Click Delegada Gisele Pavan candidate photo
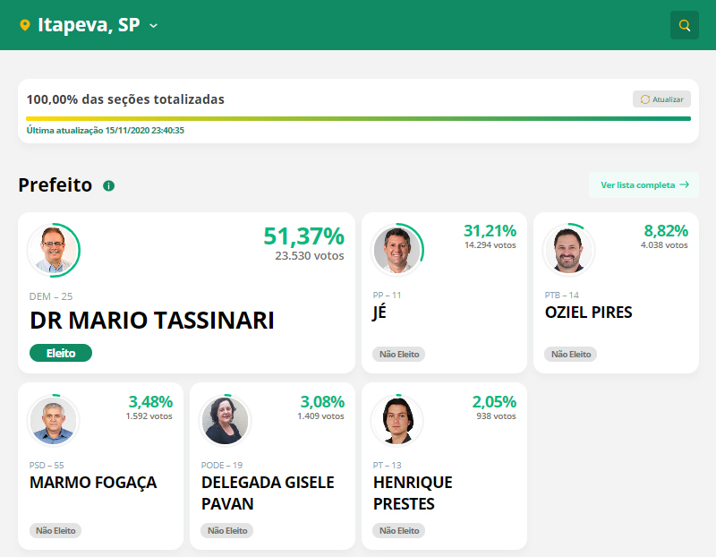 226,420
